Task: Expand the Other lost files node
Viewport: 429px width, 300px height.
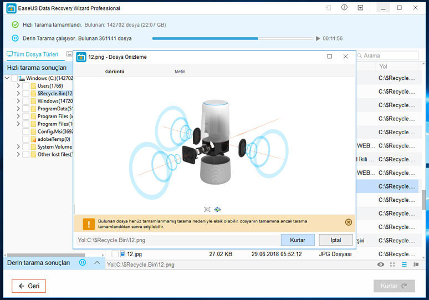Action: tap(18, 154)
